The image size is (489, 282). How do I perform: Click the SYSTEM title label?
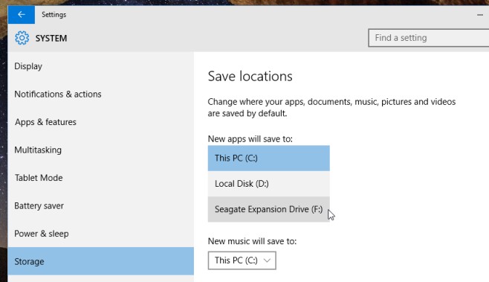[51, 39]
